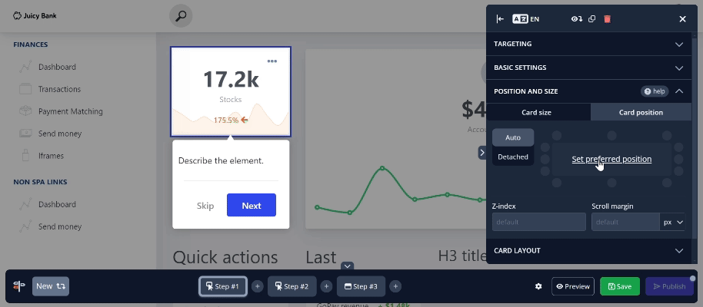Image resolution: width=703 pixels, height=307 pixels.
Task: Collapse the side panel with arrow icon
Action: pos(500,19)
